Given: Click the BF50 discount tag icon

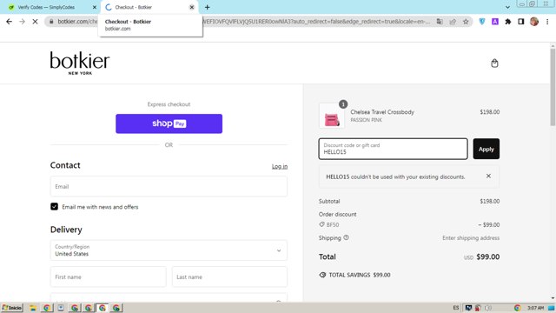Looking at the screenshot, I should tap(321, 224).
